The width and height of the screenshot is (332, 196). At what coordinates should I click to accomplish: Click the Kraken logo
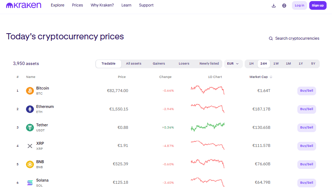[x=24, y=5]
